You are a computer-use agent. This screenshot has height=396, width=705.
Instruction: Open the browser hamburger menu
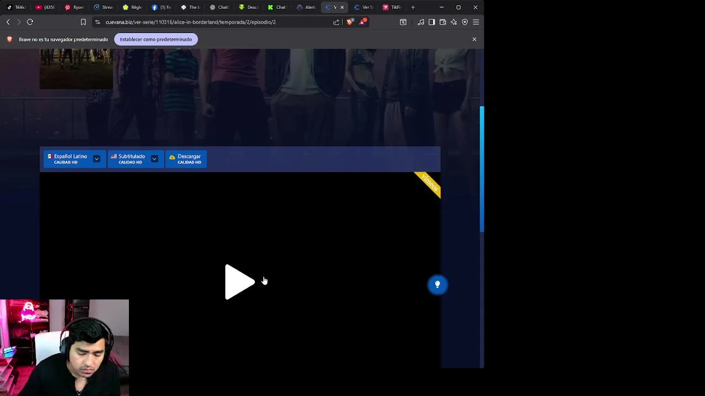[476, 22]
